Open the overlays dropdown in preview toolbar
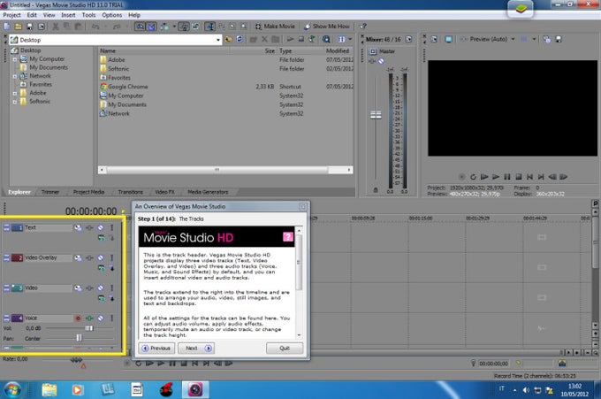This screenshot has height=399, width=601. [x=534, y=39]
